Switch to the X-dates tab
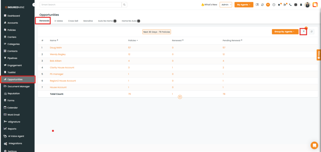321x152 pixels. [x=59, y=21]
